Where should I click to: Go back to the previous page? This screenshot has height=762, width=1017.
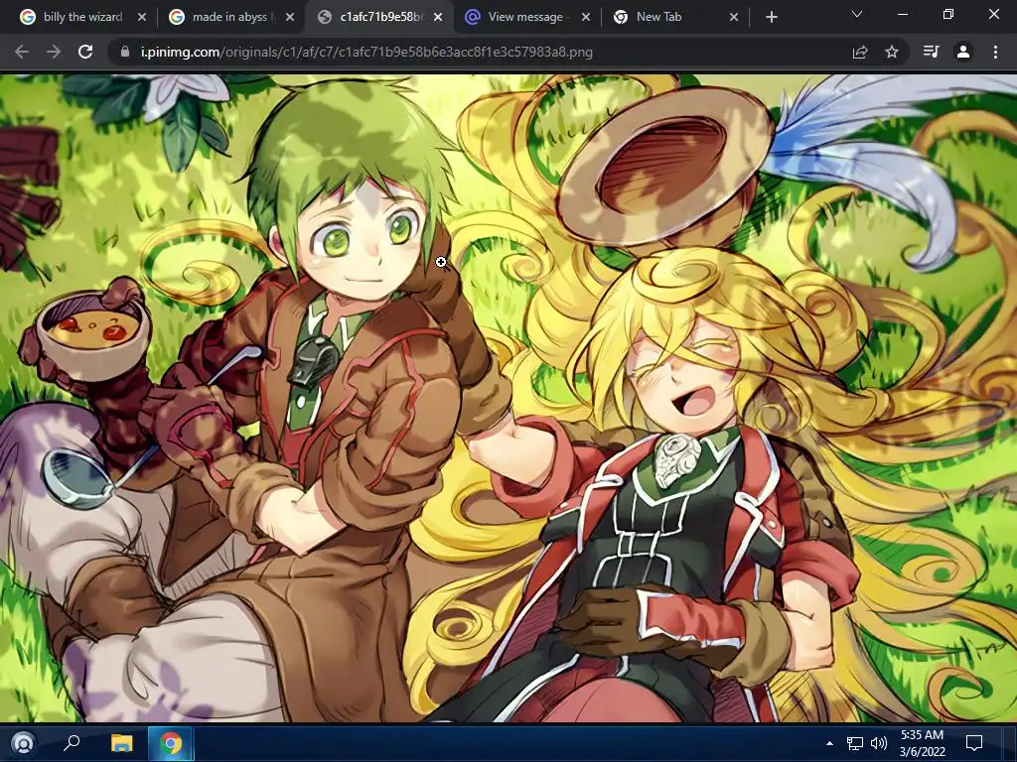(22, 52)
